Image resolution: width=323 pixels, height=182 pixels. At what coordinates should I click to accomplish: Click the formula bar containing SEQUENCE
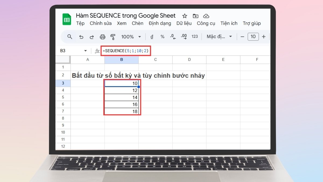point(125,51)
